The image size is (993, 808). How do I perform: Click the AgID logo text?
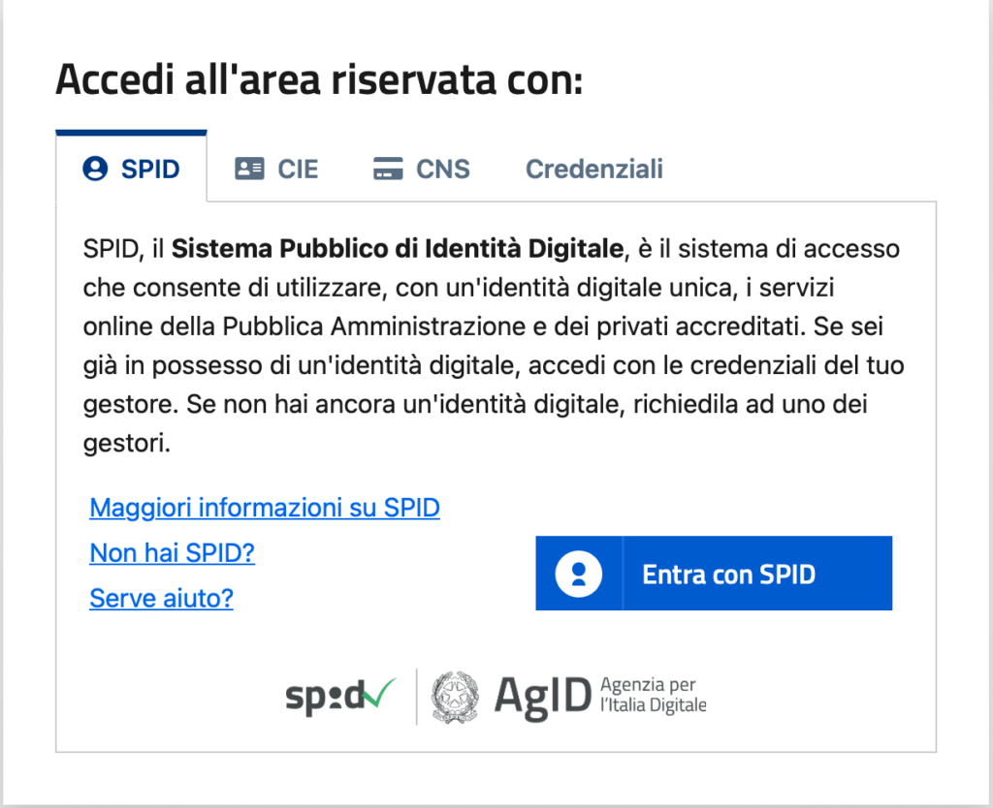tap(543, 698)
